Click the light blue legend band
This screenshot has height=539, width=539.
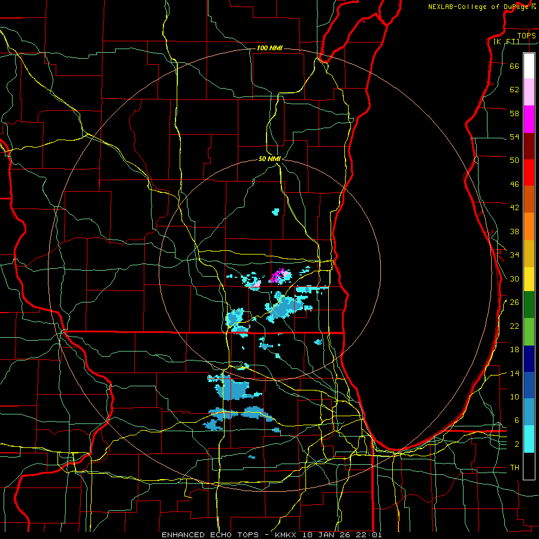[x=529, y=412]
